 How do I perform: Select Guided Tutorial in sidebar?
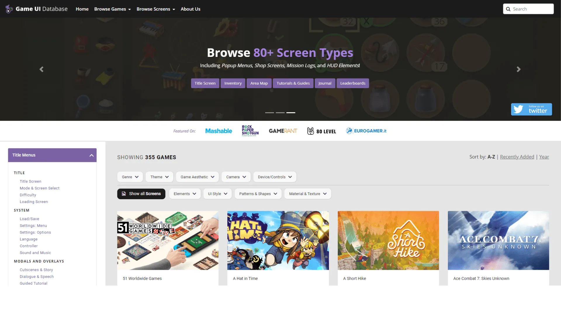pyautogui.click(x=33, y=283)
